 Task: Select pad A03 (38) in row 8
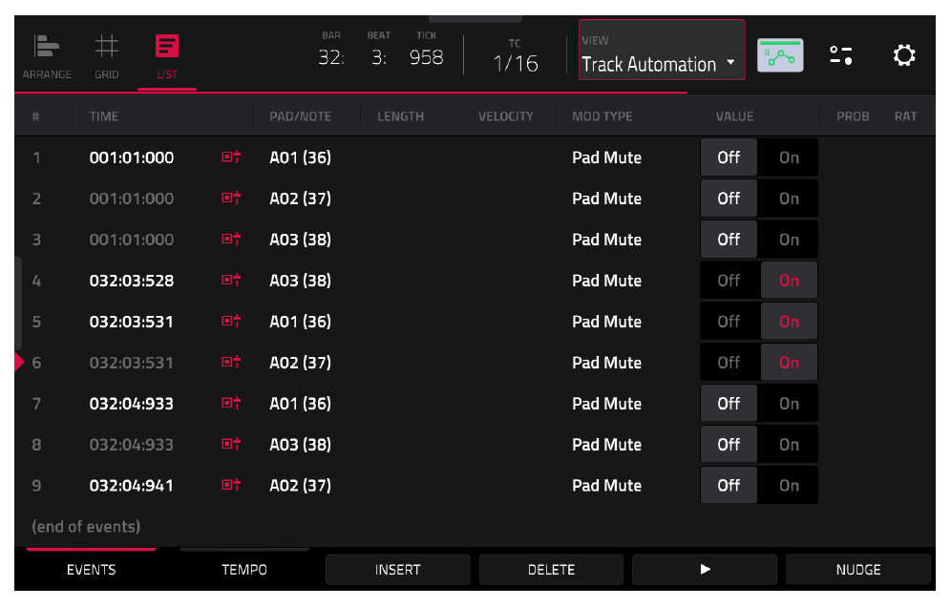coord(300,445)
